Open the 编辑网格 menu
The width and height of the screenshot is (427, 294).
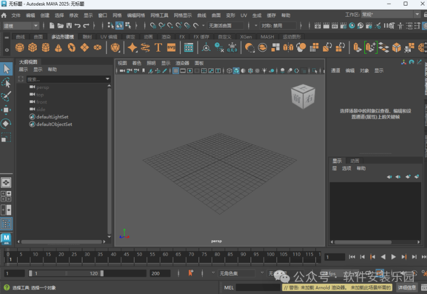[136, 15]
